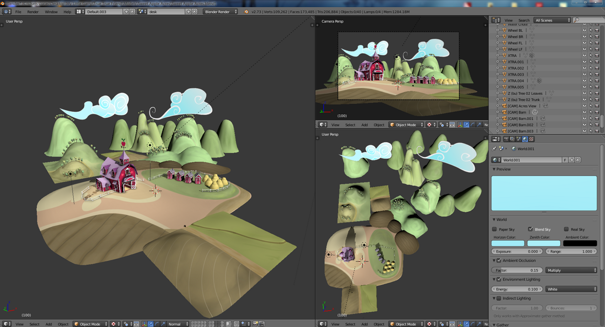Open the Add menu in the viewport header

[x=48, y=324]
